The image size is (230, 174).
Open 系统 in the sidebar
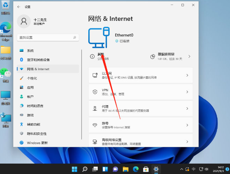tap(48, 50)
